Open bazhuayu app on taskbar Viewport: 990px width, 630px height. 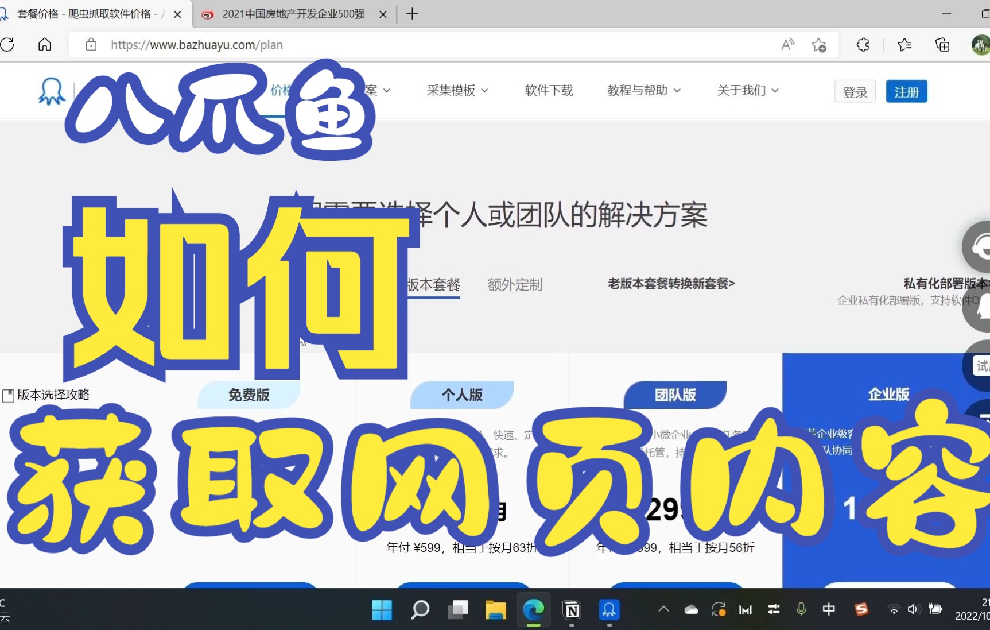(x=609, y=610)
